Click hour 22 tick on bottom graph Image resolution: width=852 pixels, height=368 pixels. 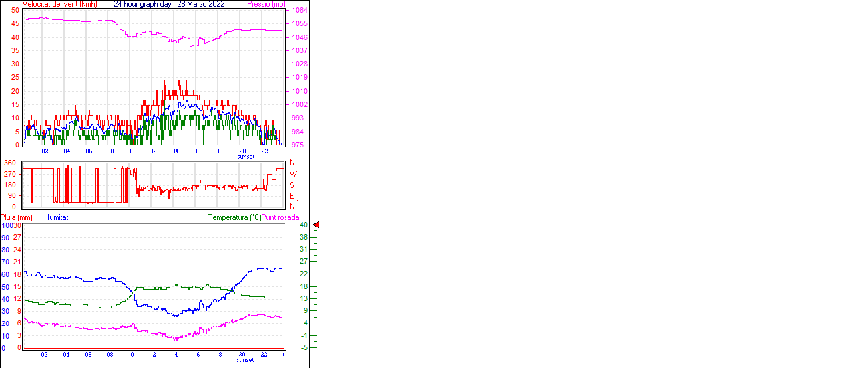point(264,355)
